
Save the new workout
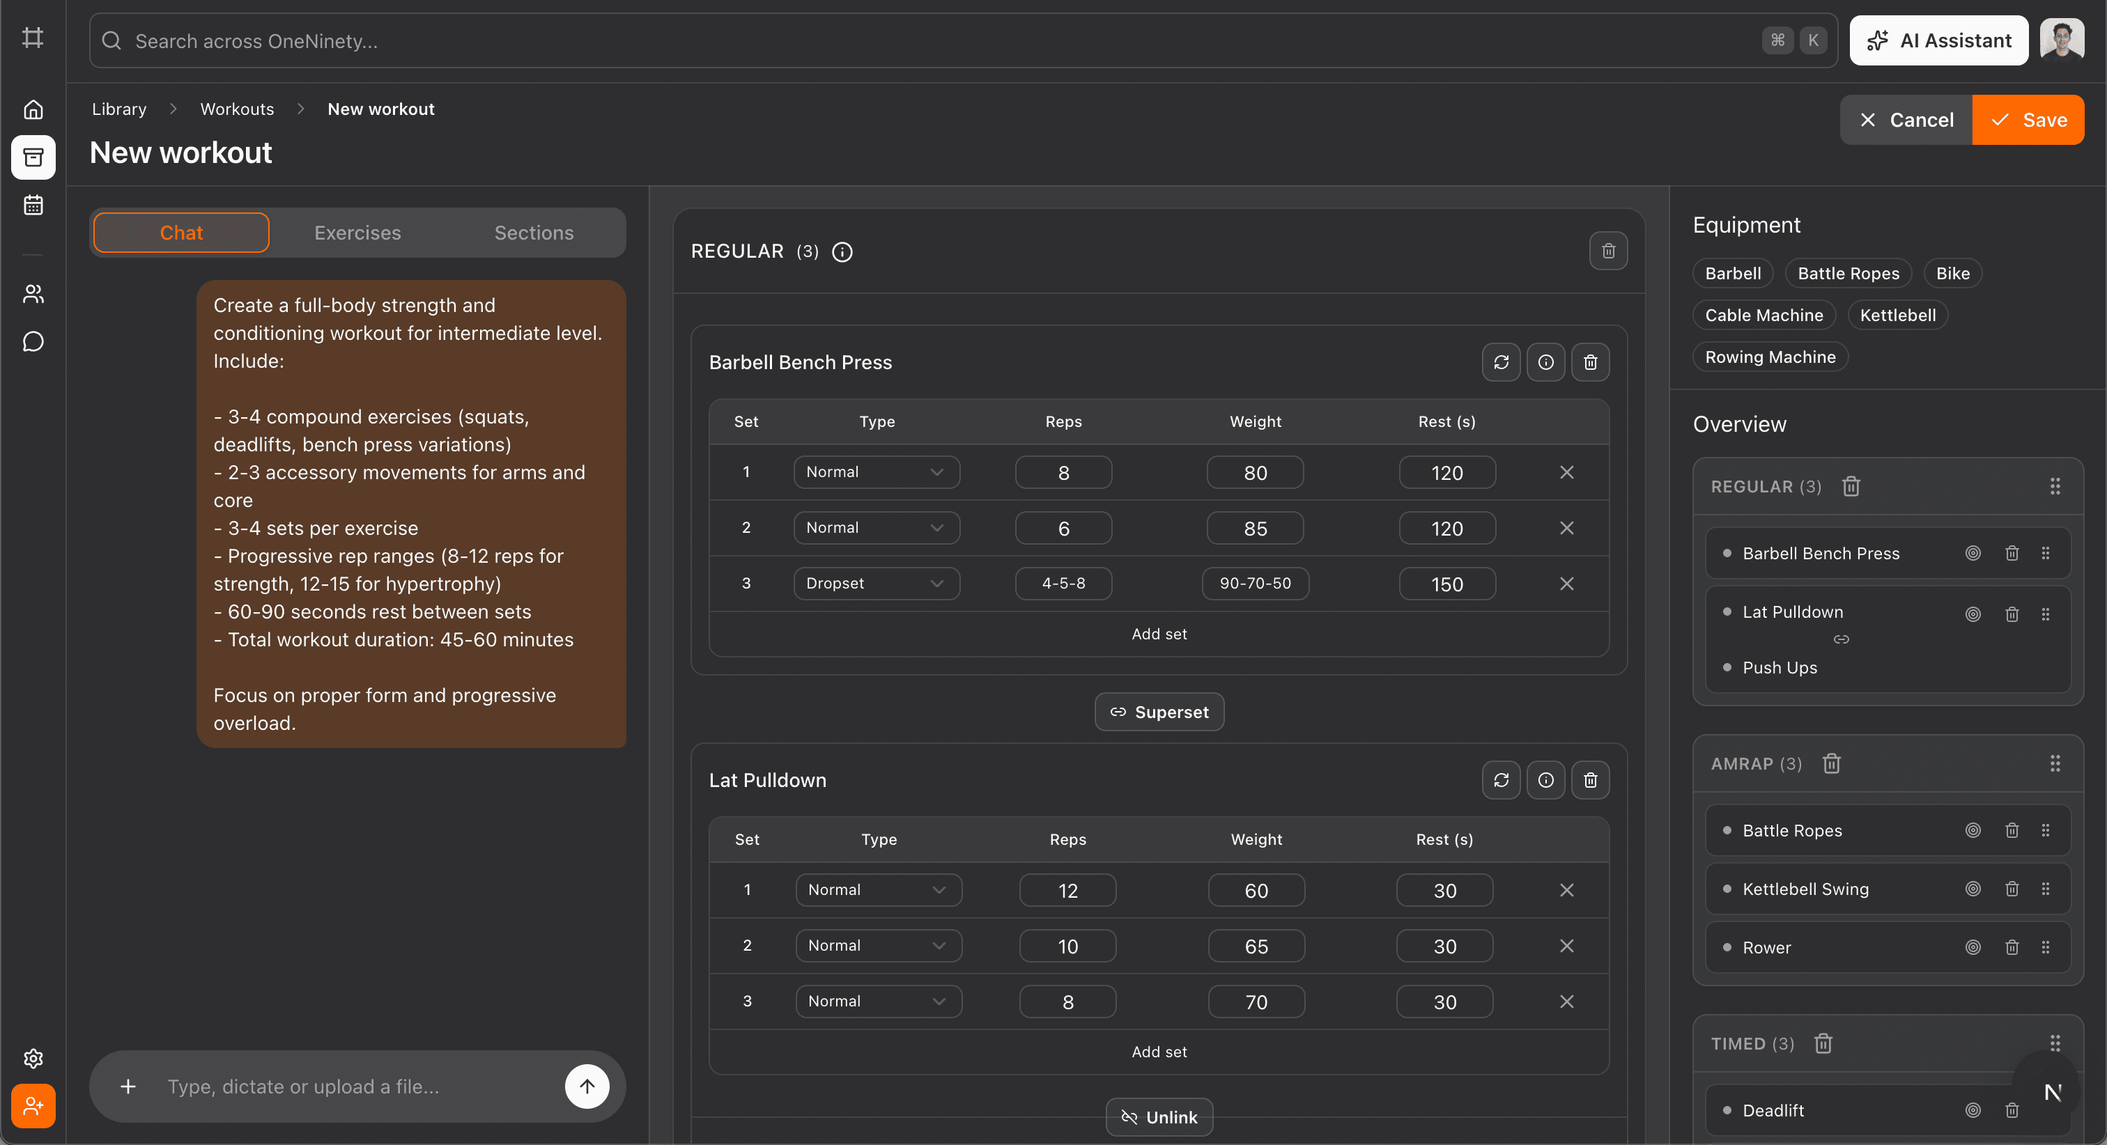point(2027,120)
